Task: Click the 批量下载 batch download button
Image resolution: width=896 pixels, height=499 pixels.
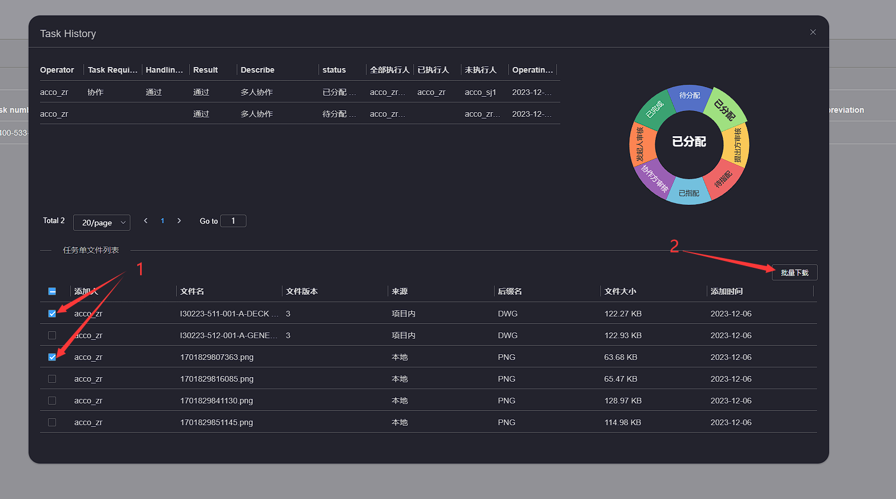Action: [794, 272]
